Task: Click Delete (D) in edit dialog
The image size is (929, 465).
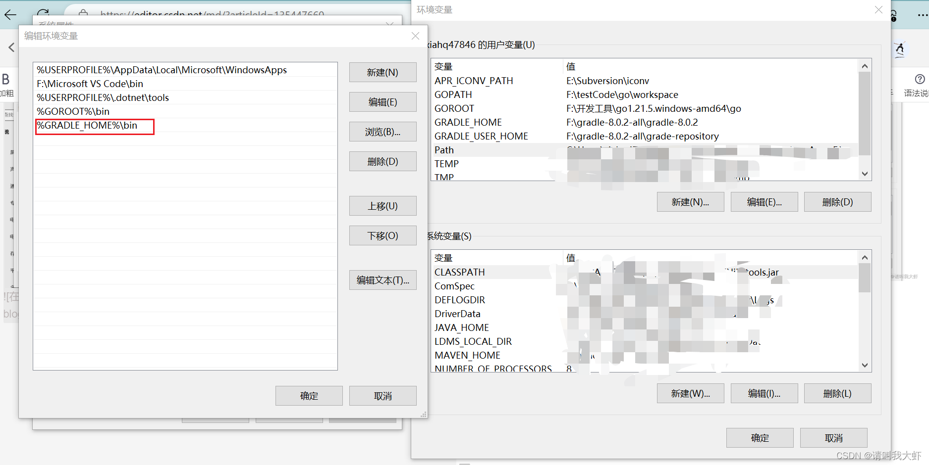Action: pyautogui.click(x=383, y=161)
